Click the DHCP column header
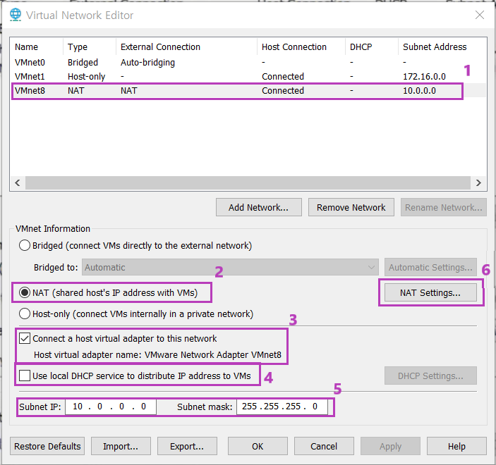 click(x=372, y=46)
